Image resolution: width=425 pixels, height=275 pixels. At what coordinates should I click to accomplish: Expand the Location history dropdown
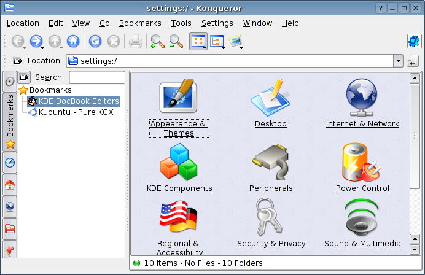click(x=398, y=61)
